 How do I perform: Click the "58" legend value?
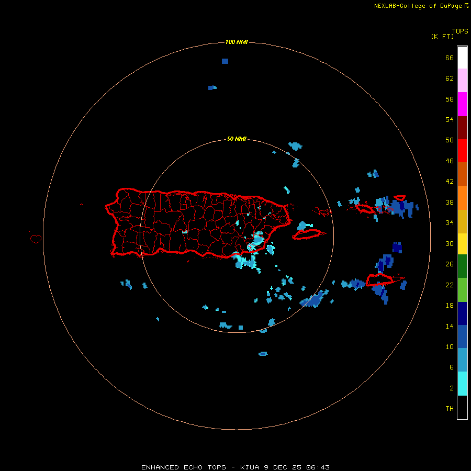click(450, 99)
